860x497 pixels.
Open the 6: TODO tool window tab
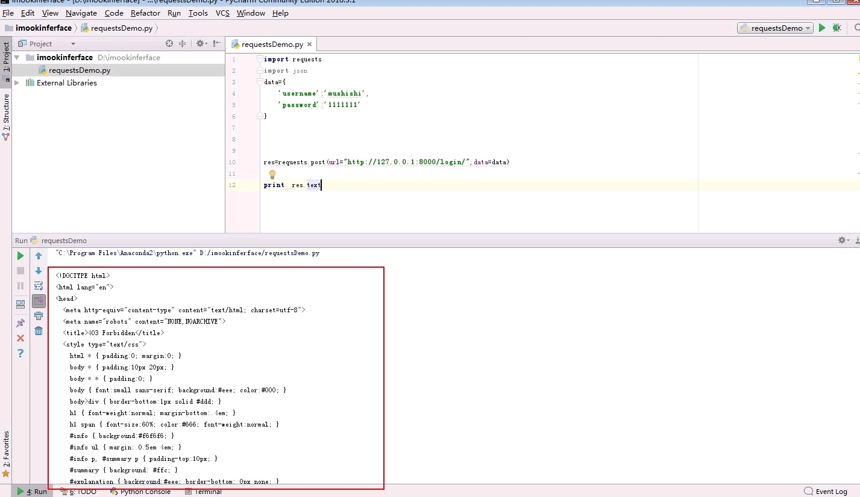click(78, 492)
